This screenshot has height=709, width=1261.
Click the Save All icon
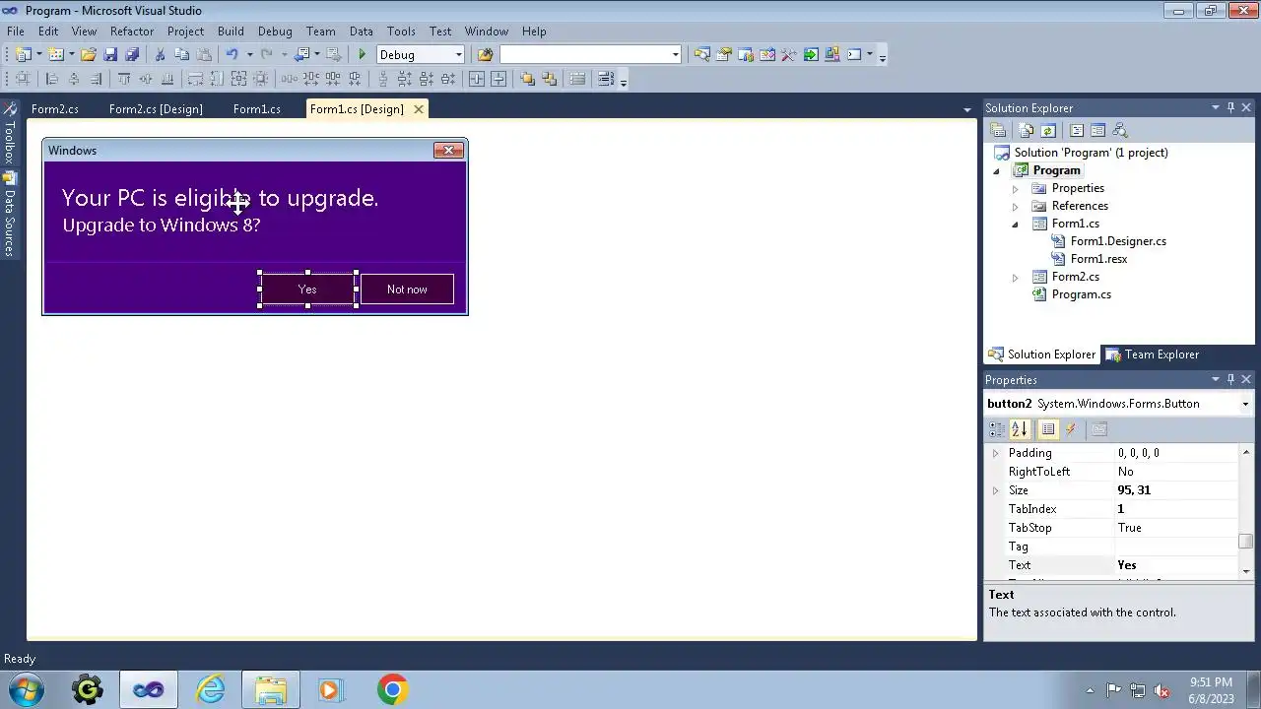pyautogui.click(x=132, y=55)
